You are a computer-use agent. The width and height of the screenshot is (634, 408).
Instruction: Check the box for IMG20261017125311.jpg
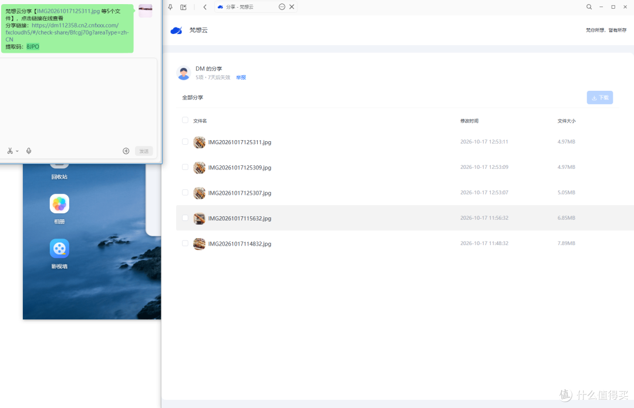(185, 142)
